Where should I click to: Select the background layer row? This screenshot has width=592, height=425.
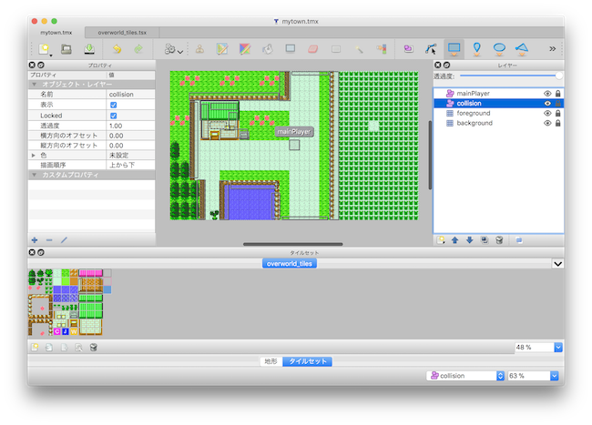pyautogui.click(x=498, y=123)
